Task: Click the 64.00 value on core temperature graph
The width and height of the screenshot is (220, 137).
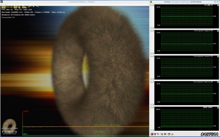Action: 214,16
